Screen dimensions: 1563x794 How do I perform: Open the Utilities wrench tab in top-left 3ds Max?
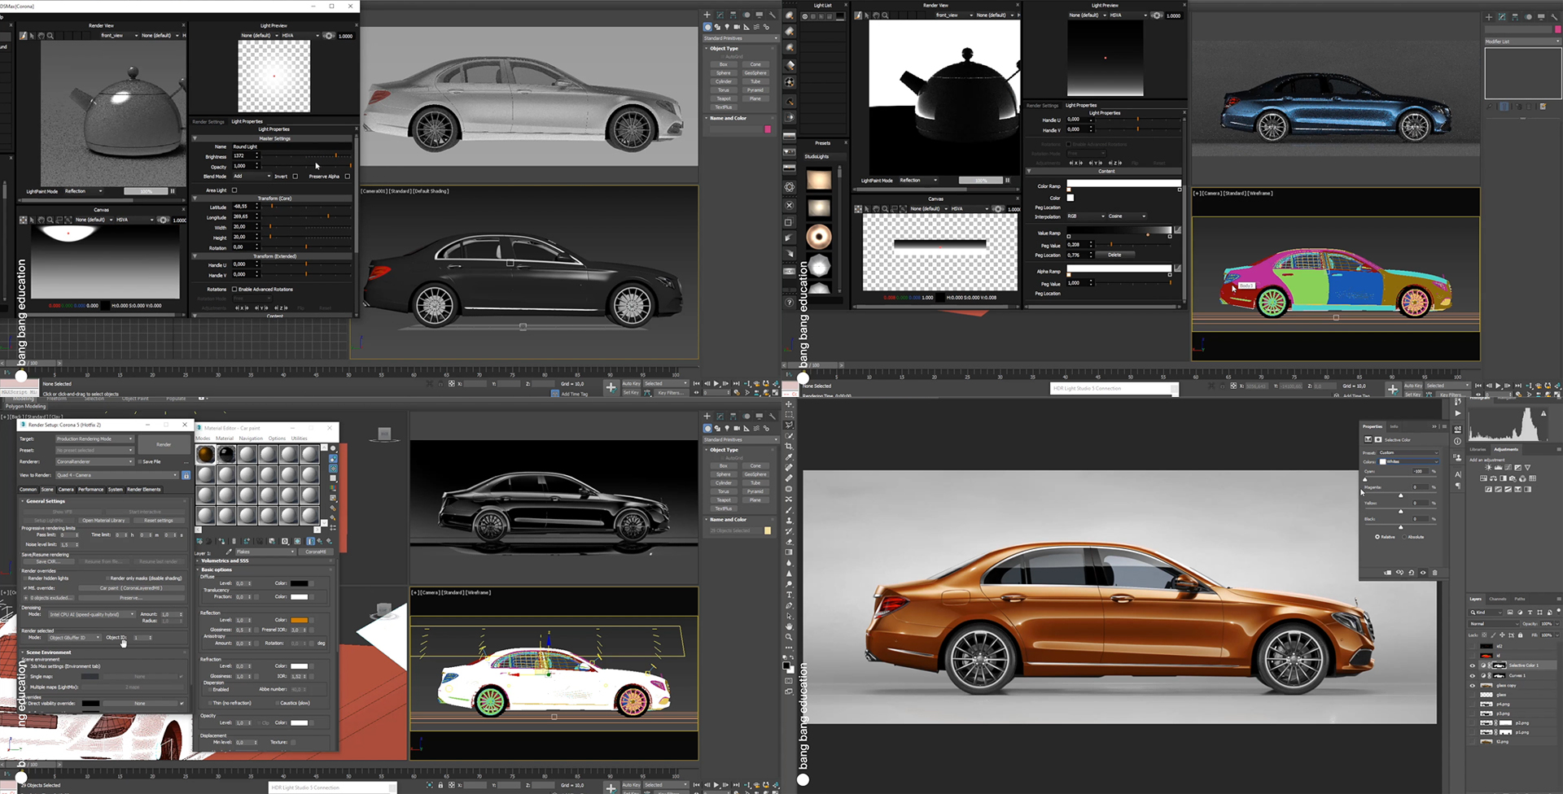coord(773,15)
